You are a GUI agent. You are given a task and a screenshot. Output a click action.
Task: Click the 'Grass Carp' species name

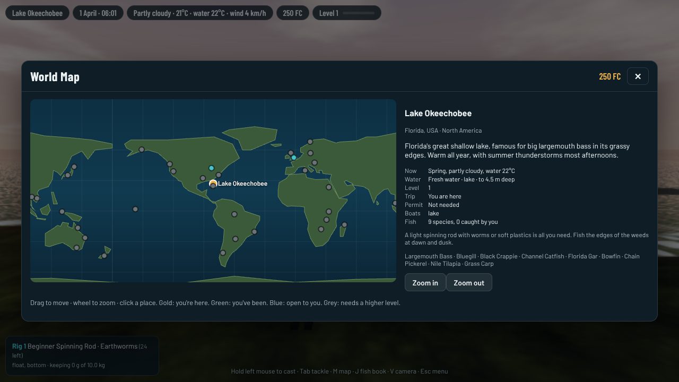(x=479, y=264)
